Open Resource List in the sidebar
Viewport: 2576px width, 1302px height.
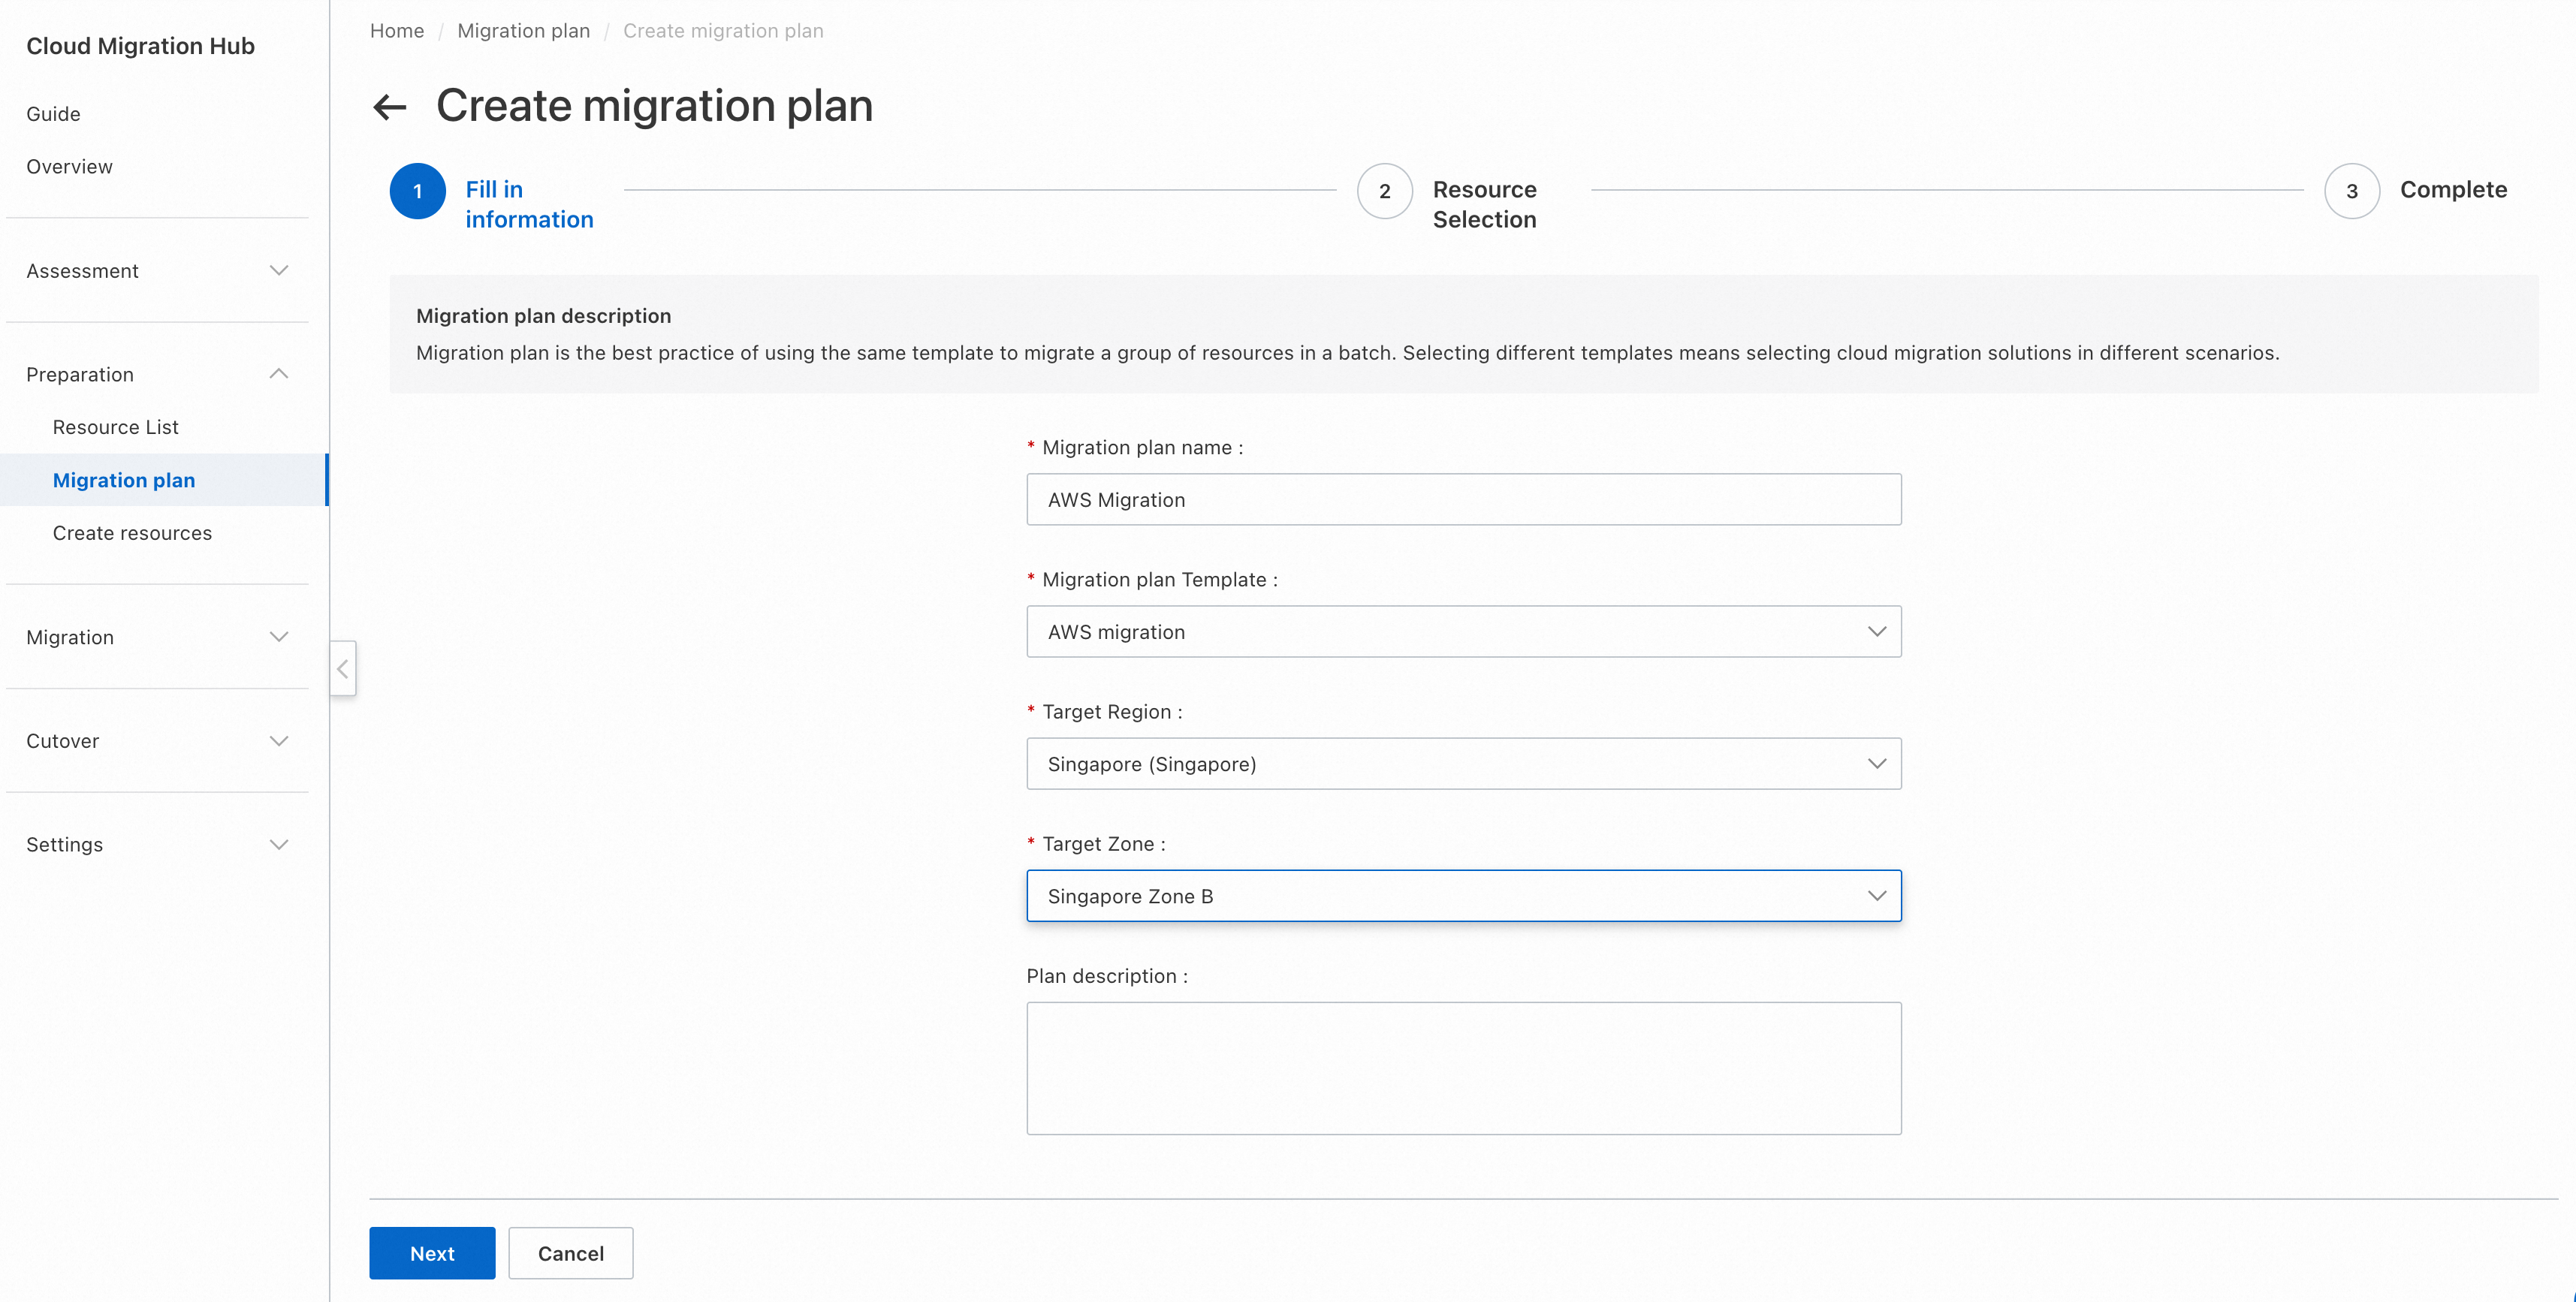116,427
